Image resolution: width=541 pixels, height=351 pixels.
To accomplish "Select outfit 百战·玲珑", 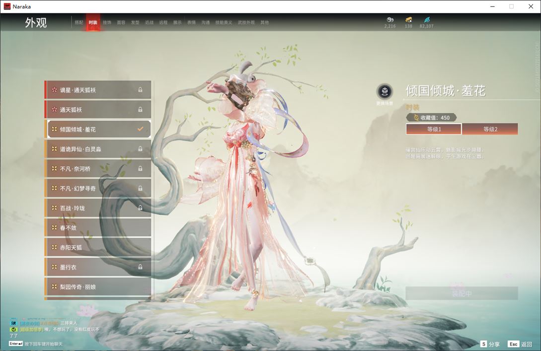I will (x=98, y=208).
